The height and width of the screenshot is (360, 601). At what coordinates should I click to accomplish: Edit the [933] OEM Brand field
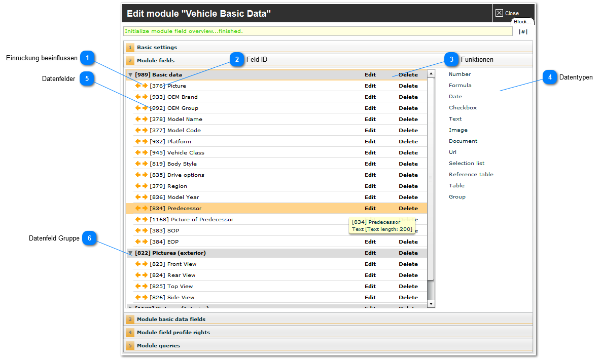370,97
